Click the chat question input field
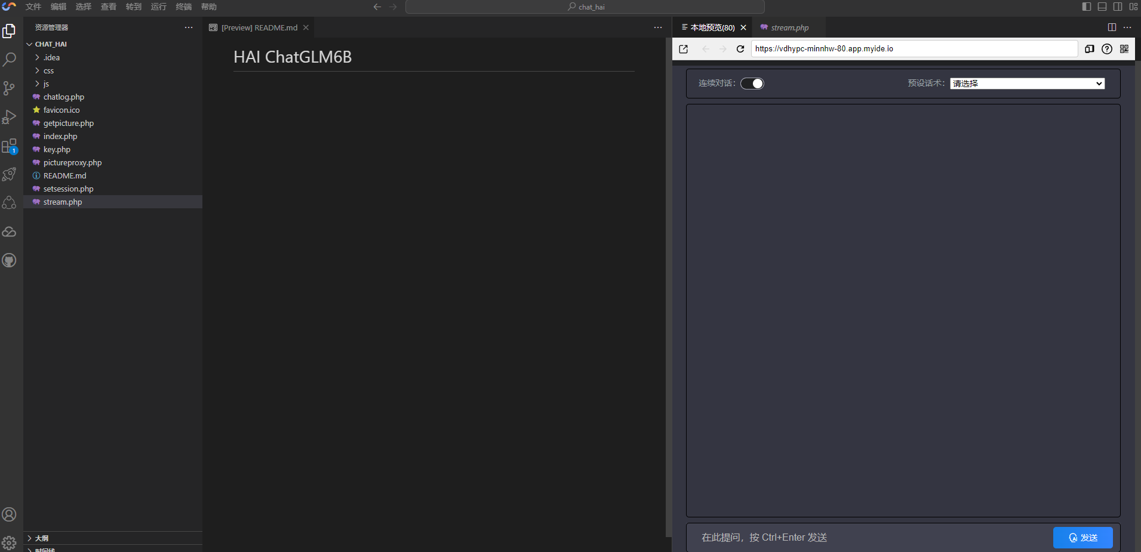 pyautogui.click(x=872, y=538)
